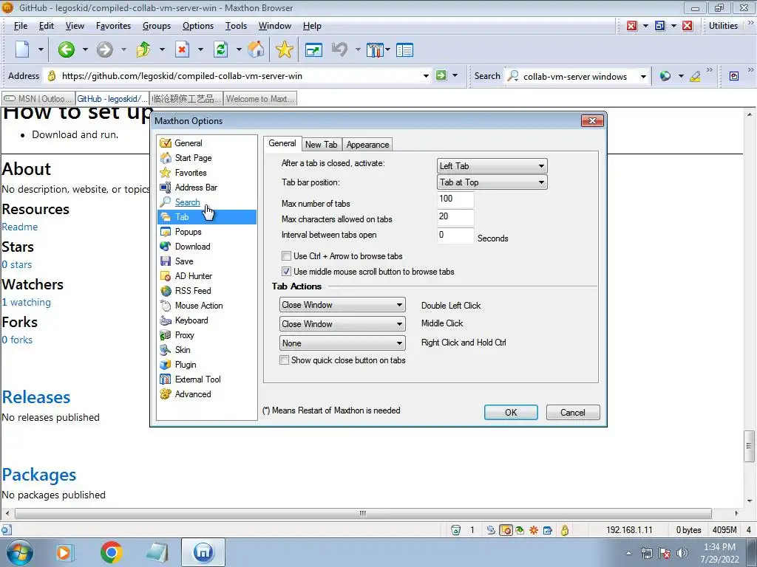Click the Up folder toolbar icon
Screen dimensions: 757x567
(143, 49)
